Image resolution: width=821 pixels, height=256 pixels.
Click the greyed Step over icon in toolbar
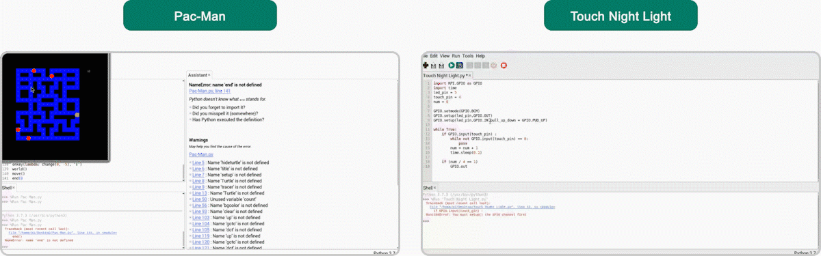(x=469, y=66)
